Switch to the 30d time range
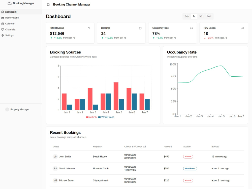This screenshot has height=189, width=252. click(201, 16)
